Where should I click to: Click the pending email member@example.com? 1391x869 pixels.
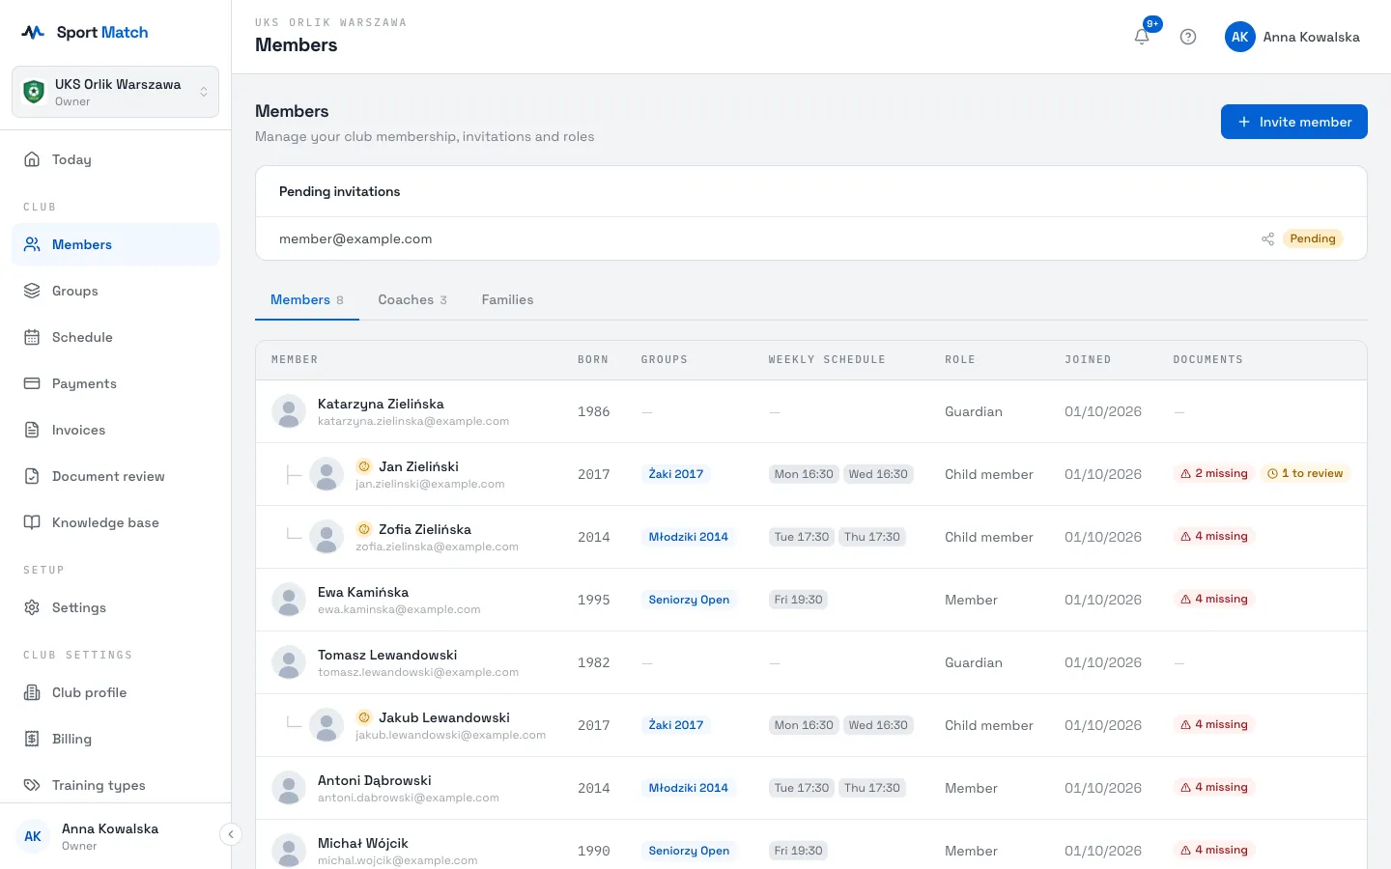pyautogui.click(x=355, y=238)
